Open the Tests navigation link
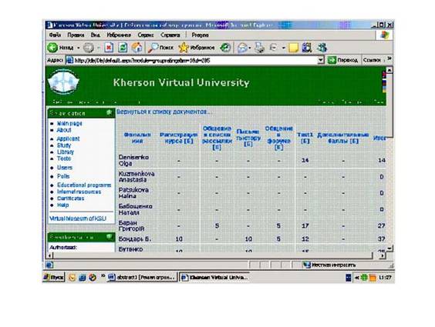 [64, 158]
